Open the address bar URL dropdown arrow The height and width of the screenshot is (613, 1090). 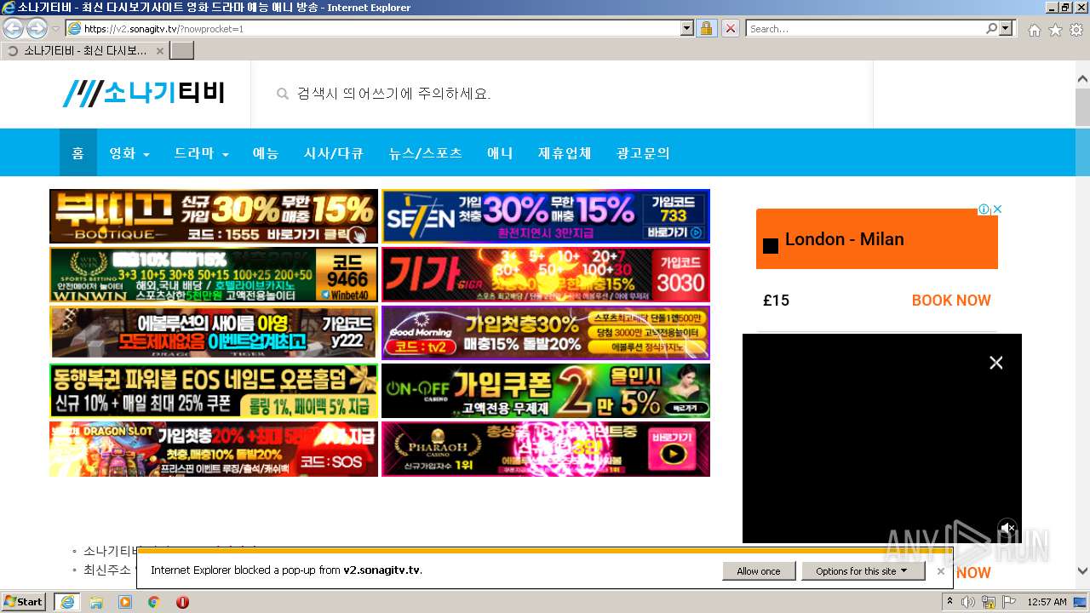point(687,28)
